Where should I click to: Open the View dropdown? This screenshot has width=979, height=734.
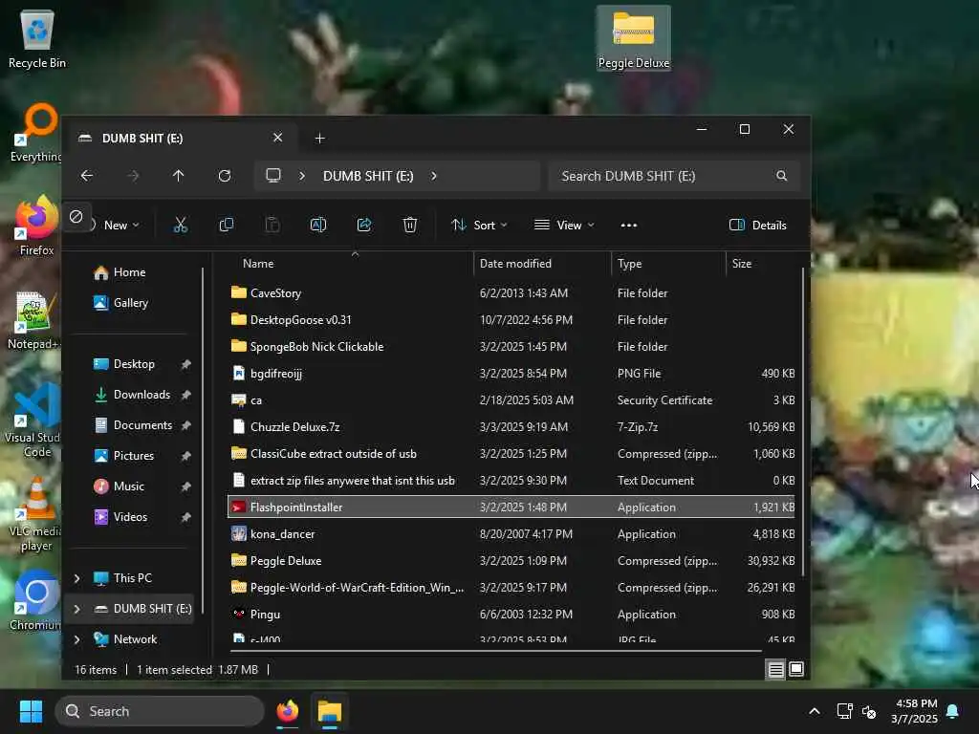(x=564, y=226)
